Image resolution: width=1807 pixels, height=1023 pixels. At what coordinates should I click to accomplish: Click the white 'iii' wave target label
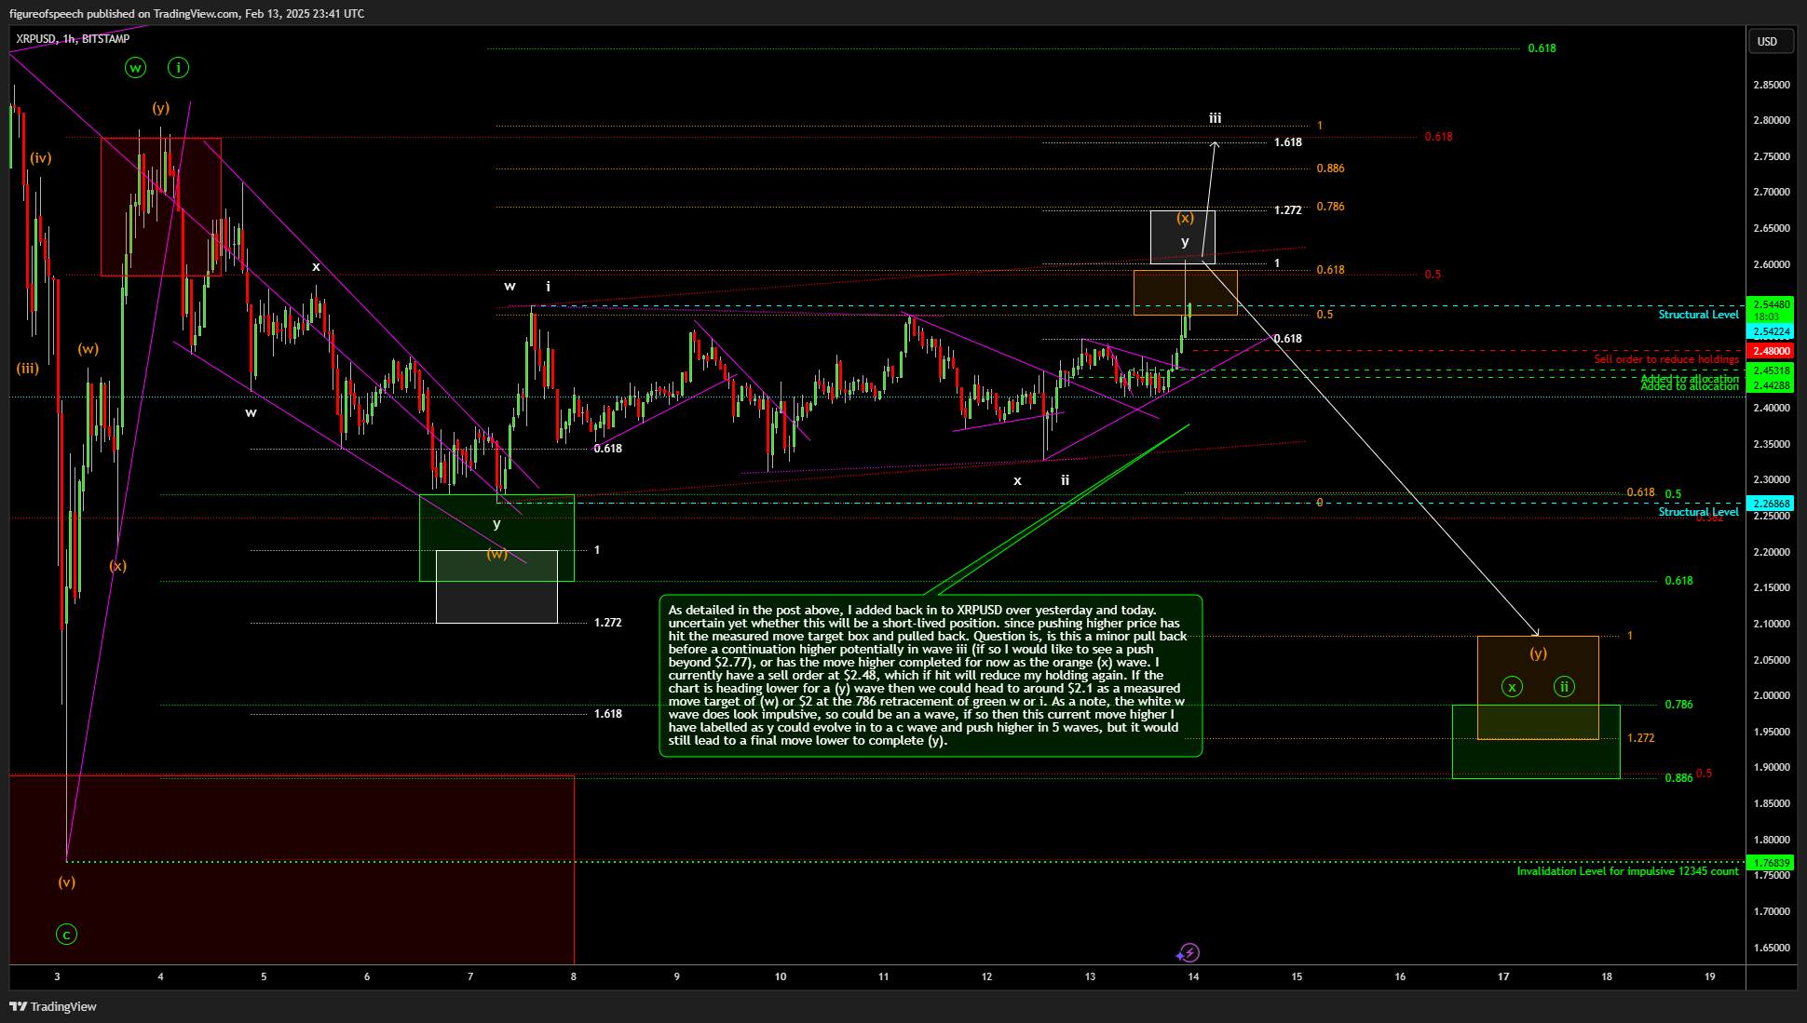pos(1216,118)
